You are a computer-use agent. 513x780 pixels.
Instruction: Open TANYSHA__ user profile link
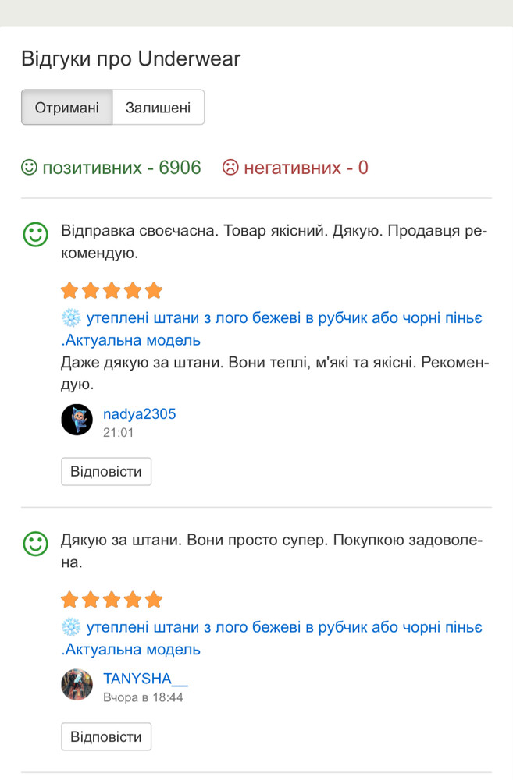coord(145,679)
